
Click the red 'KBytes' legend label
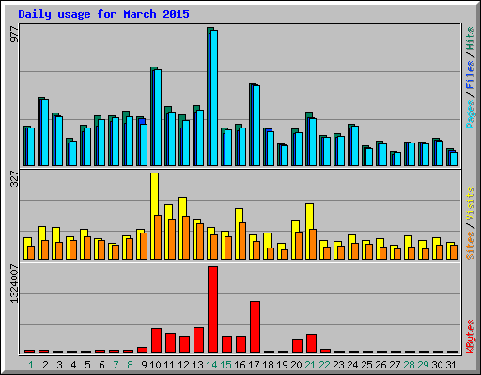471,337
